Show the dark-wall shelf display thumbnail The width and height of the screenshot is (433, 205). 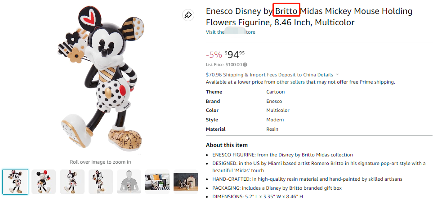coord(185,182)
